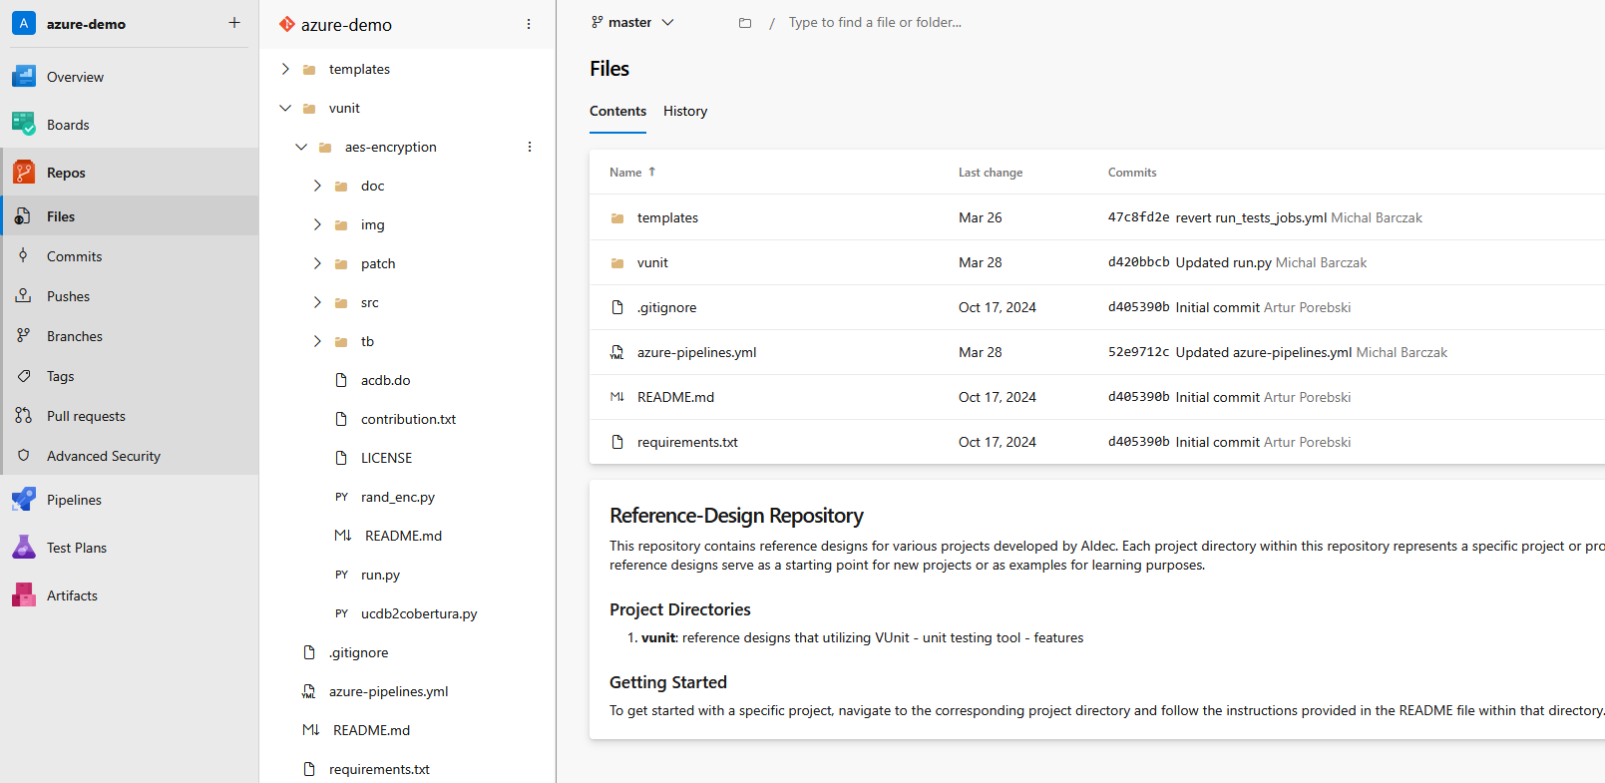Open the master branch dropdown
This screenshot has width=1605, height=783.
tap(632, 22)
